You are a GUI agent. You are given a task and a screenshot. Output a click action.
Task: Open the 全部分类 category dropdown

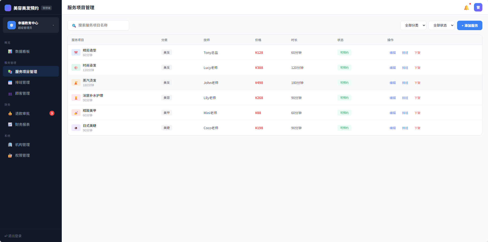point(413,25)
